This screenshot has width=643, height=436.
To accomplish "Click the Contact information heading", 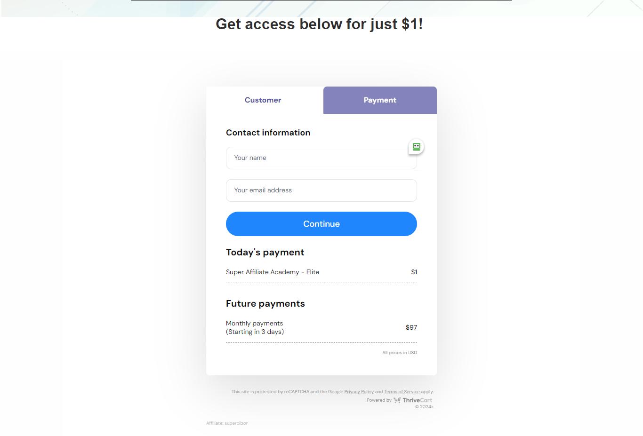I will [268, 133].
